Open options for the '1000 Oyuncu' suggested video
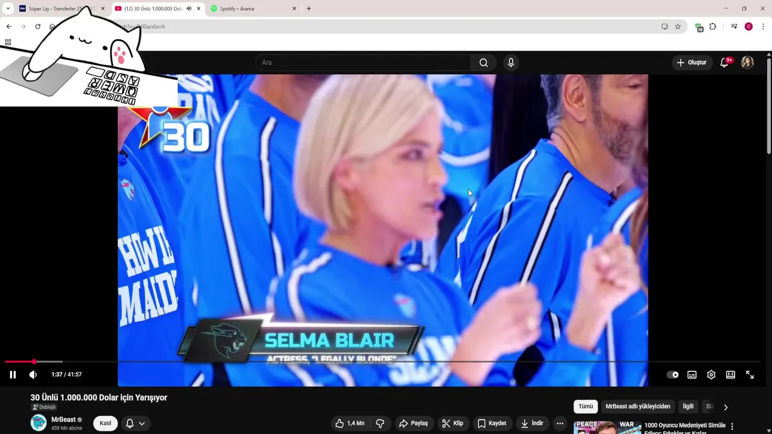This screenshot has height=434, width=772. coord(732,426)
